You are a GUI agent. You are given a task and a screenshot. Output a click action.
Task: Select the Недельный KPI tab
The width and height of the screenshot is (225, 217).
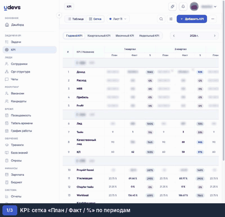149,35
